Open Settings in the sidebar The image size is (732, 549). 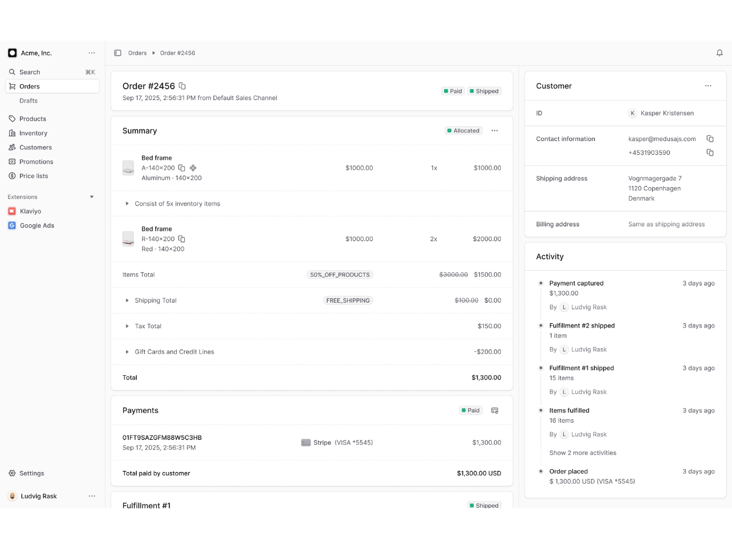pos(52,473)
